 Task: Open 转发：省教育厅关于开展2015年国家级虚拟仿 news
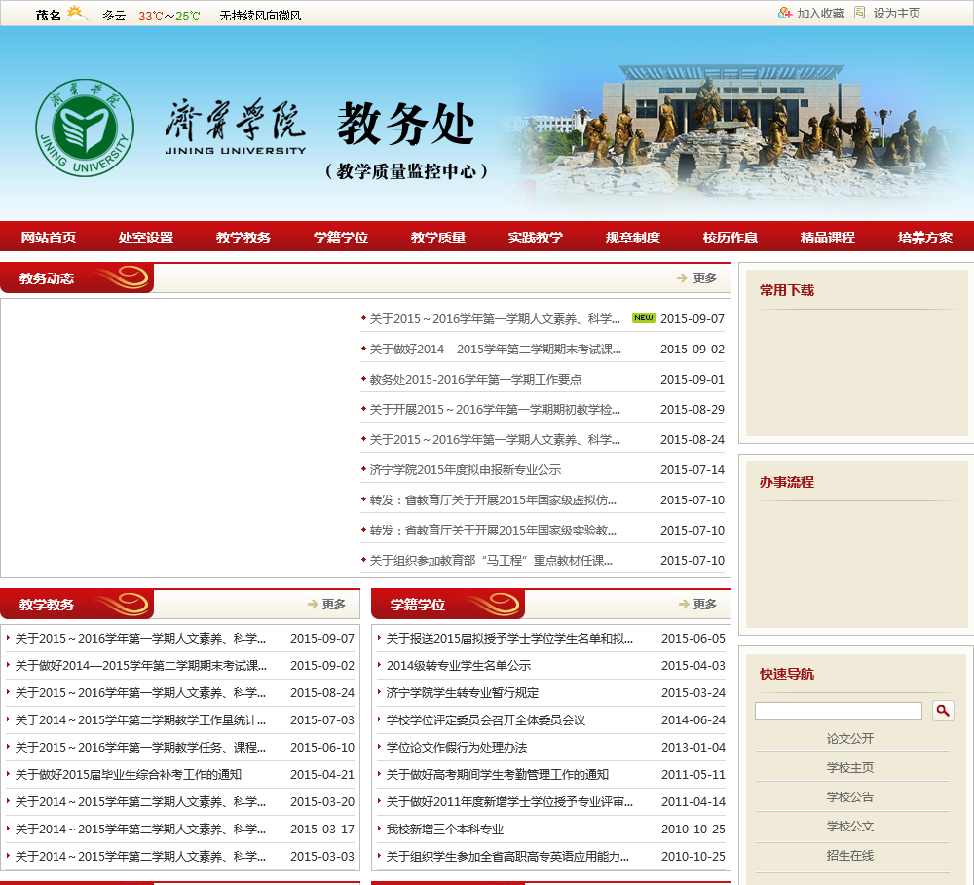(493, 500)
